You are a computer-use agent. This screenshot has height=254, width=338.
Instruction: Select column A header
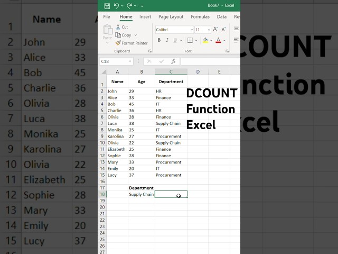tap(117, 72)
